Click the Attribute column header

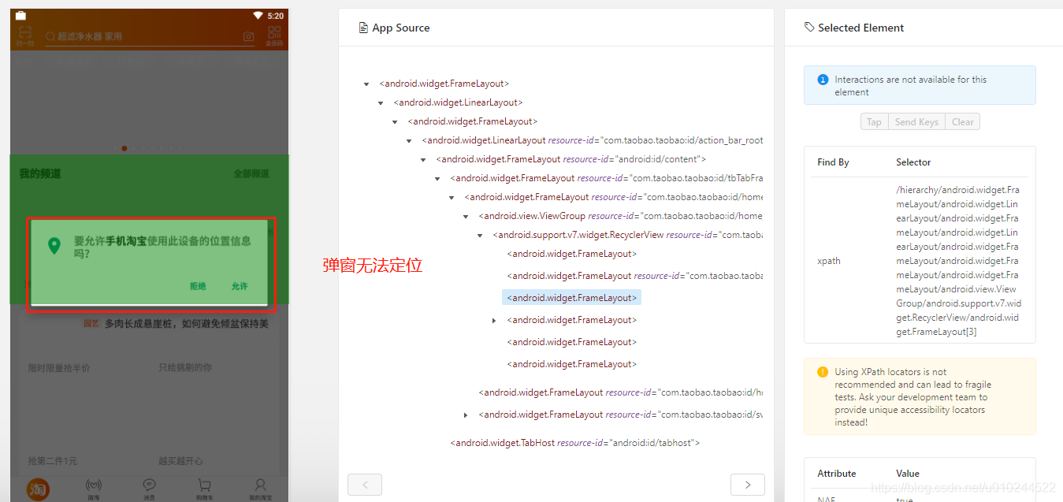point(837,474)
